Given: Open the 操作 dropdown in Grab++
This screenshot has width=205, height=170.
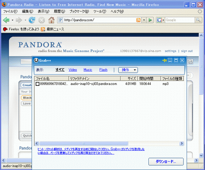Looking at the screenshot, I should 128,70.
